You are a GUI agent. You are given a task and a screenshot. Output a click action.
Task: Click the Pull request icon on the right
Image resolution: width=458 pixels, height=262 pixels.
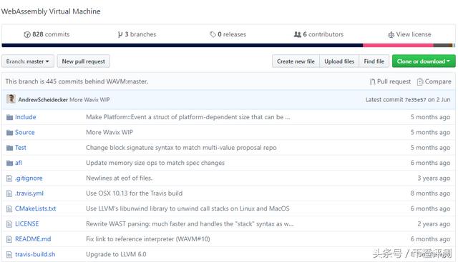pos(372,81)
